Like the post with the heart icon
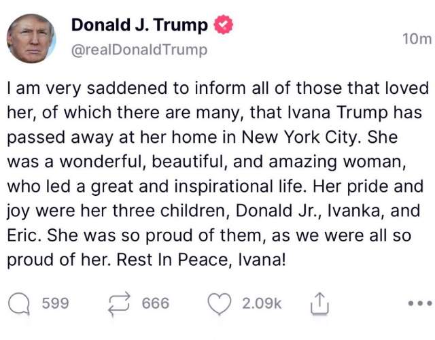Screen dimensions: 435x340 [220, 304]
